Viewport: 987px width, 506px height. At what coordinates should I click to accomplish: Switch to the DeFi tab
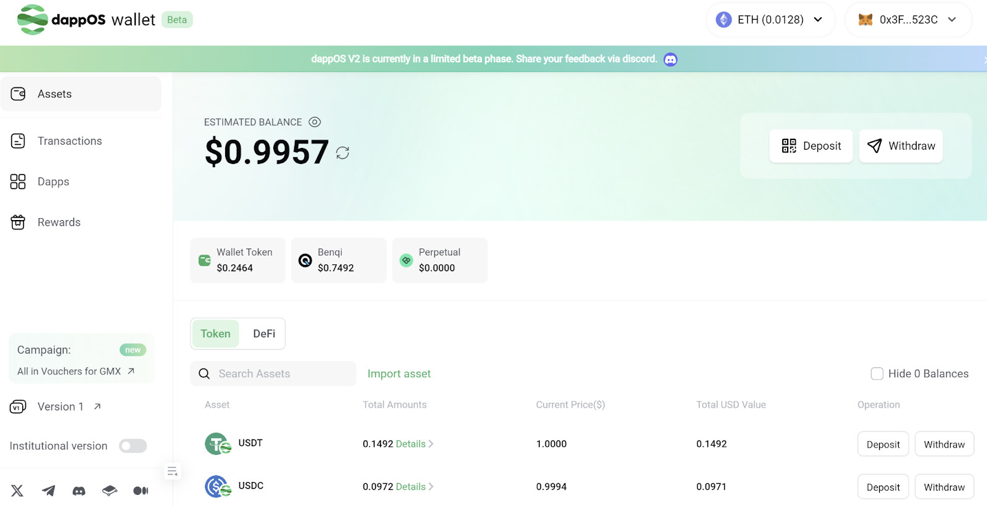click(264, 333)
